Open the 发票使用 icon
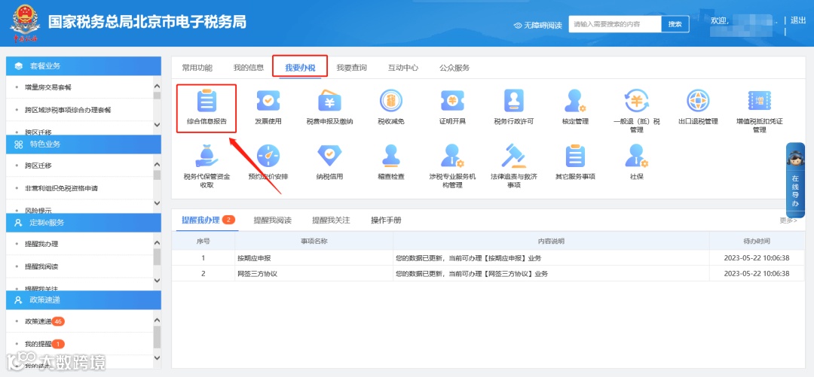 click(x=268, y=101)
